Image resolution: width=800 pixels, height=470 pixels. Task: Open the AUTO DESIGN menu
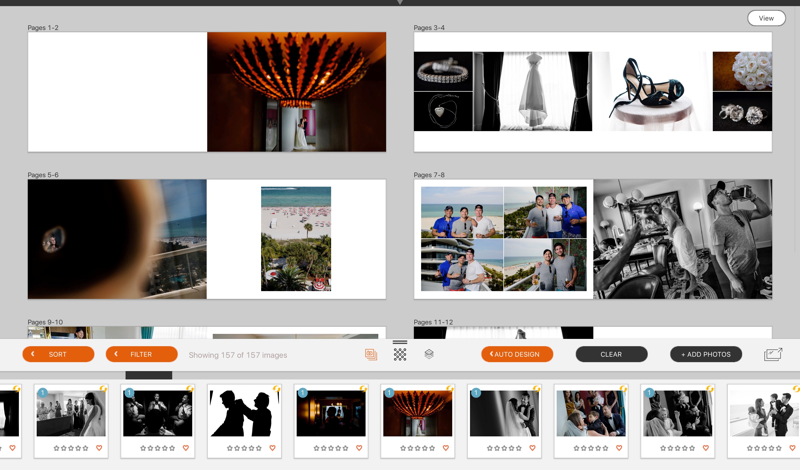(517, 354)
